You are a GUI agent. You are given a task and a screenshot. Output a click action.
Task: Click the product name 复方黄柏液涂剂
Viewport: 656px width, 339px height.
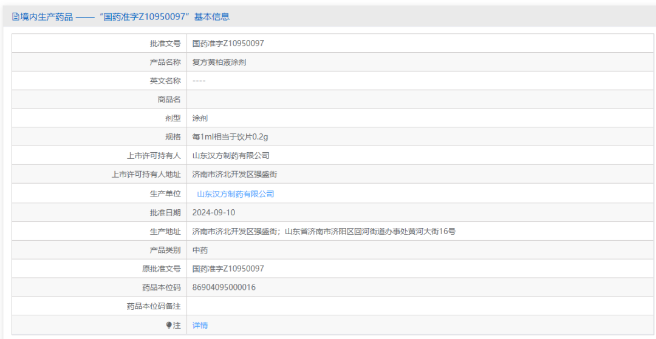tap(219, 62)
